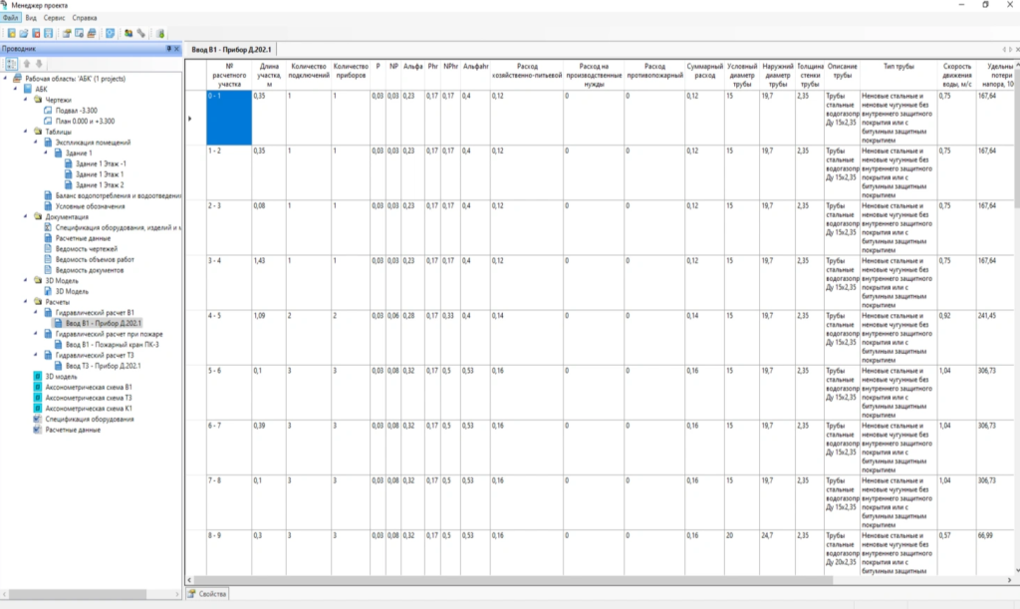The image size is (1020, 609).
Task: Collapse the Документация folder arrow
Action: click(x=27, y=216)
